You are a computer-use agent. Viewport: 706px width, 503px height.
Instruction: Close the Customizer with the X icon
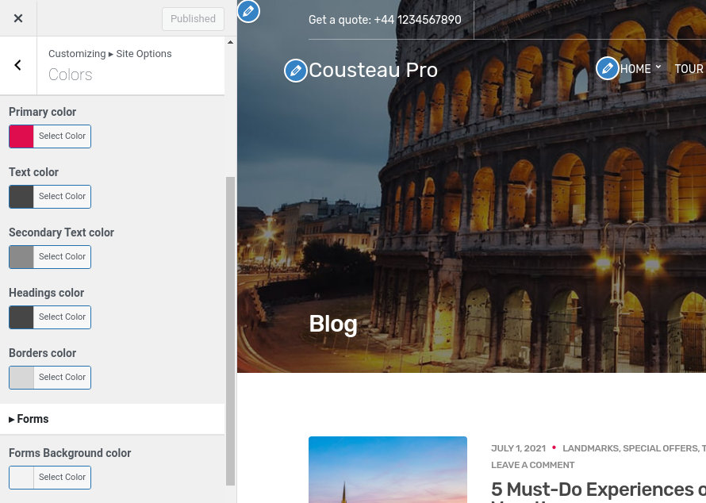pyautogui.click(x=18, y=18)
